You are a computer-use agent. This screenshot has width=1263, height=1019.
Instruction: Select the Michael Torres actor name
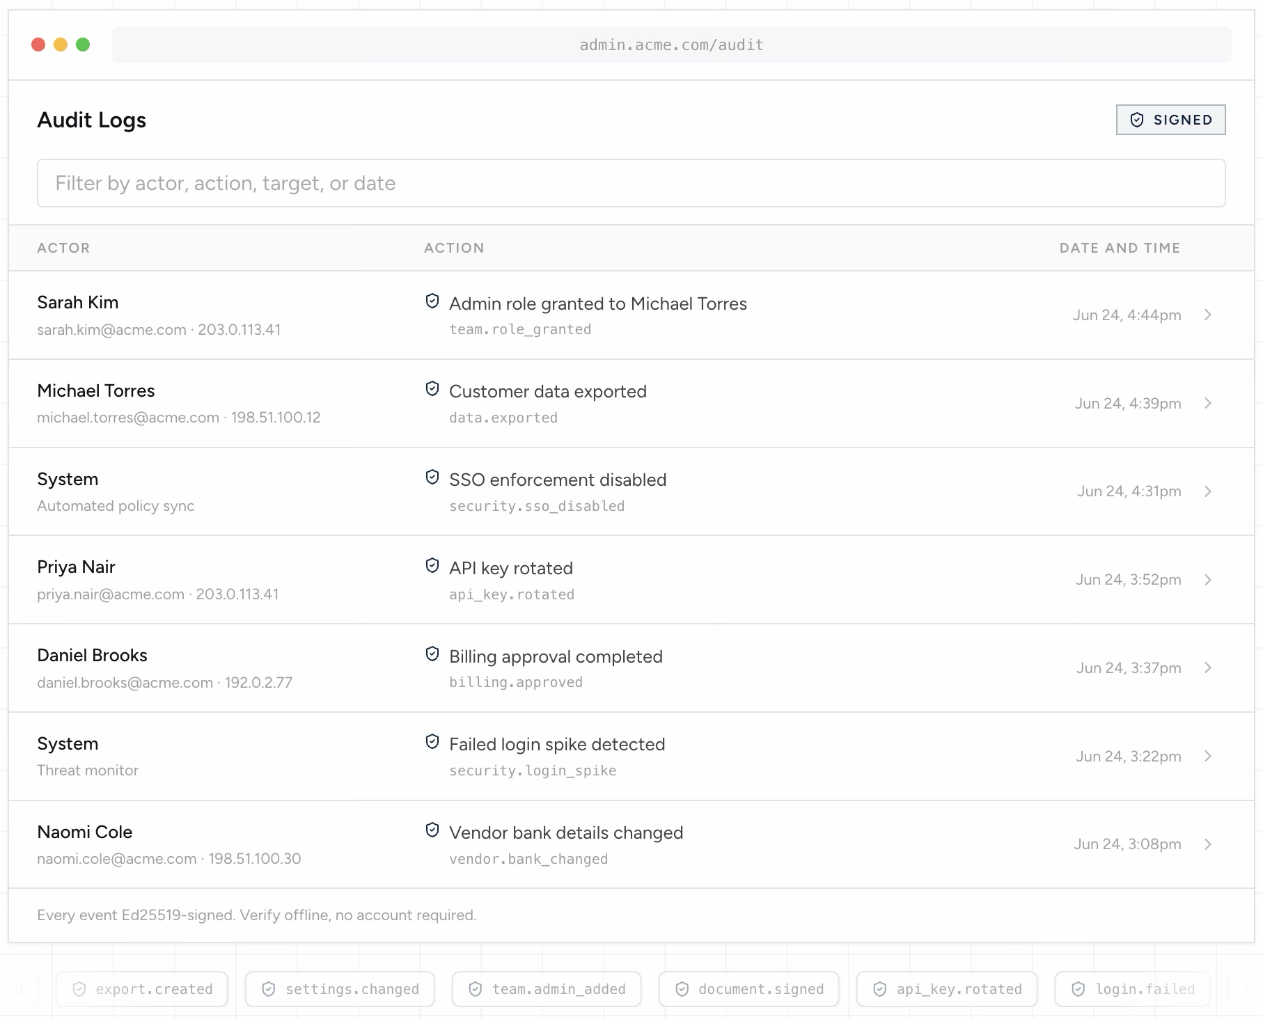[96, 390]
